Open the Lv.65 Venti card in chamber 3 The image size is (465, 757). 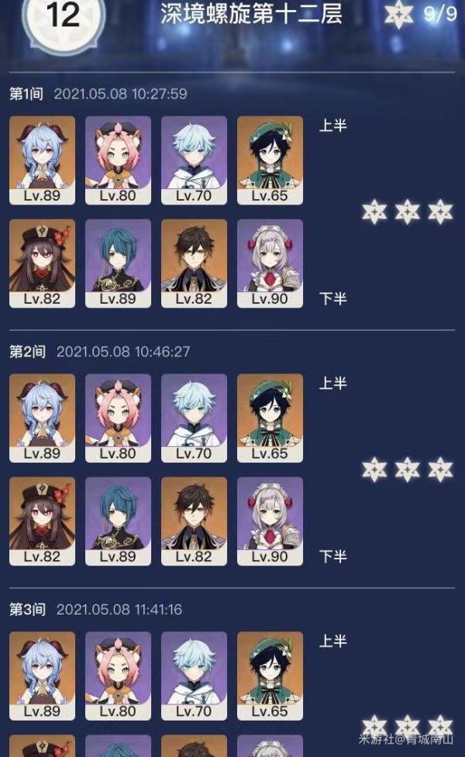tap(270, 676)
